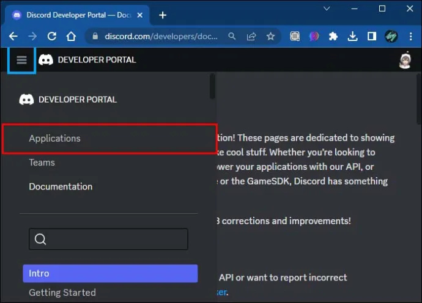Open the Chrome three-dot menu

[x=411, y=36]
